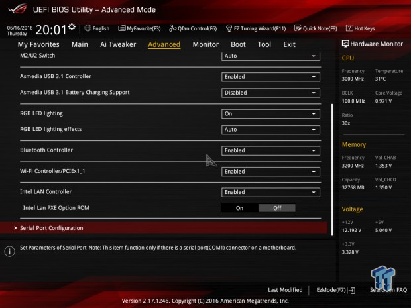Click Vol_CHAB value 1.353 V
411x308 pixels.
coord(383,166)
